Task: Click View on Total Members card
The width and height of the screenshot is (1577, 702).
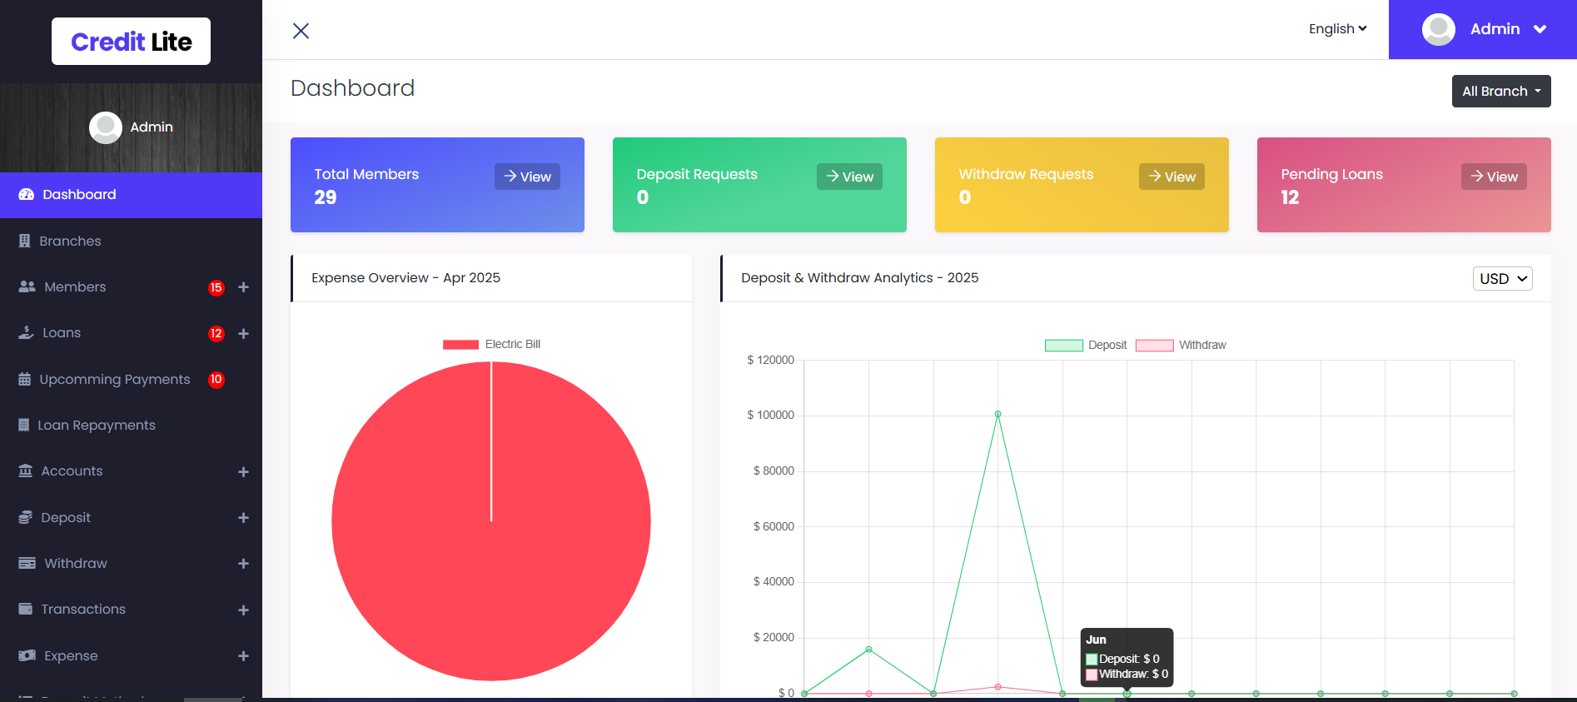Action: 527,177
